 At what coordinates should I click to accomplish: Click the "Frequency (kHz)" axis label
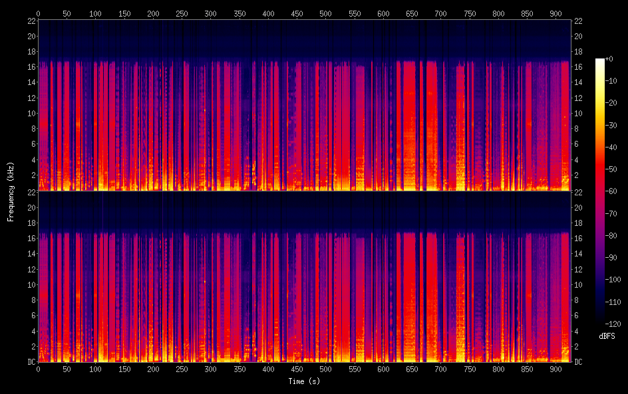point(11,191)
